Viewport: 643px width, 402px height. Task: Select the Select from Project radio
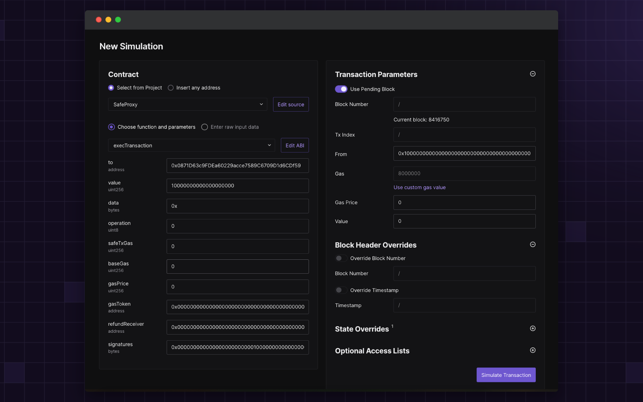(111, 88)
